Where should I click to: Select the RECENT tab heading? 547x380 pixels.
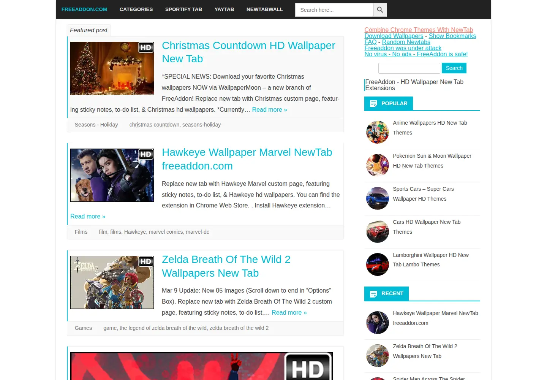coord(386,293)
